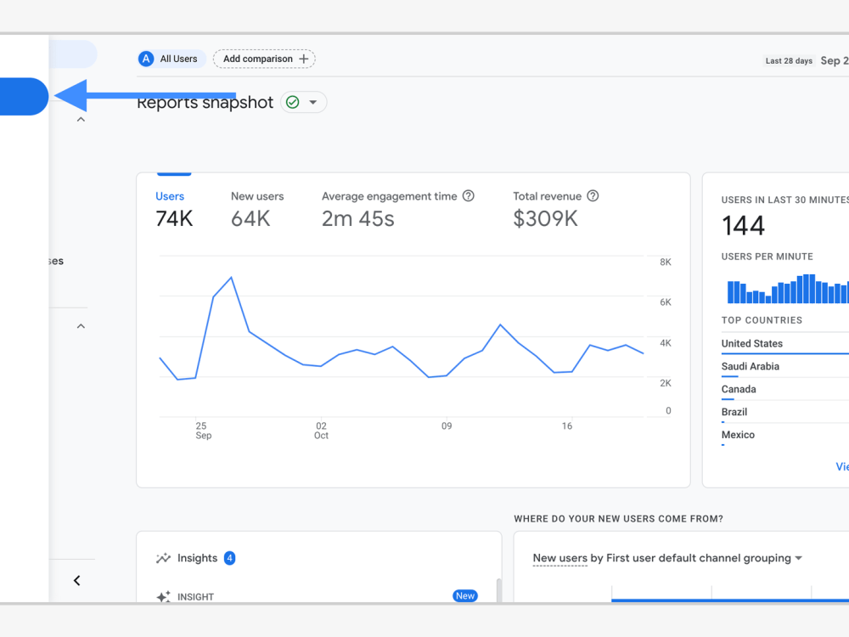Click the Mexico country row
849x637 pixels.
(x=784, y=435)
